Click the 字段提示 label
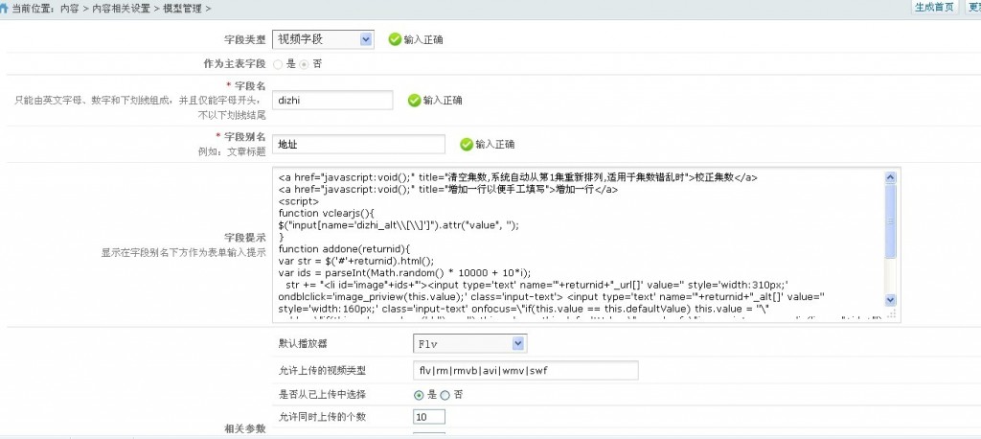981x439 pixels. [x=245, y=238]
